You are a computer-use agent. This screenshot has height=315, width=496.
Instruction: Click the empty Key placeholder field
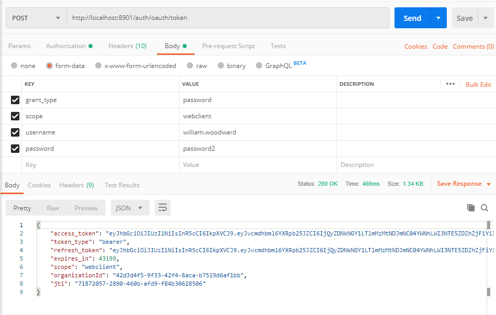100,165
